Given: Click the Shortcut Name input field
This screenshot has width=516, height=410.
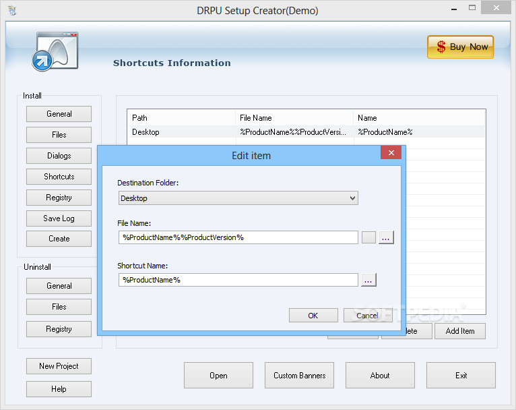Looking at the screenshot, I should (238, 280).
